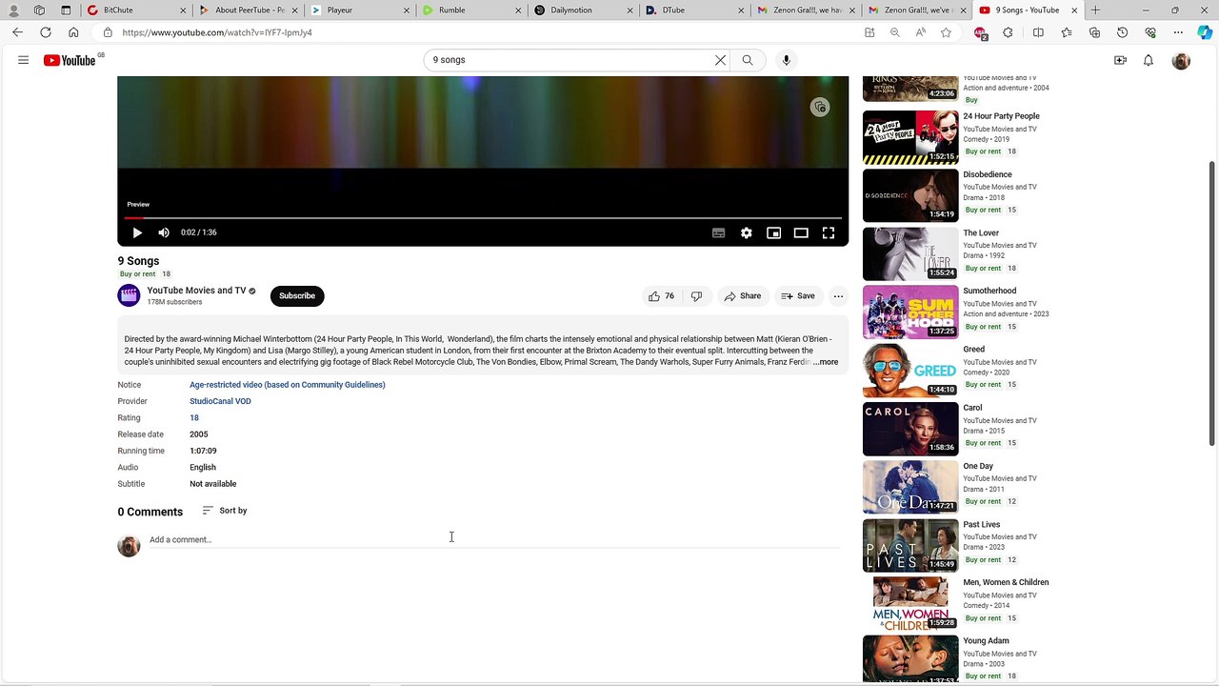Switch to the About PeerTube tab
This screenshot has height=686, width=1219.
tap(248, 10)
